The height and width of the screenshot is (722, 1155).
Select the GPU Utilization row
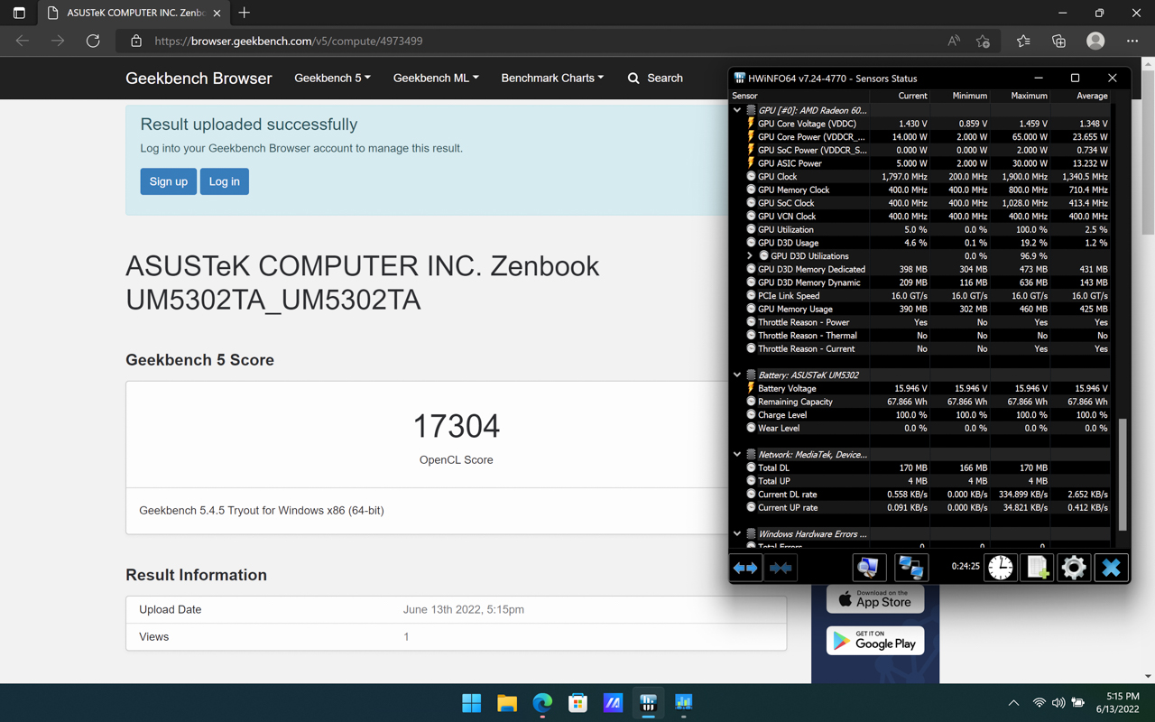pos(920,230)
